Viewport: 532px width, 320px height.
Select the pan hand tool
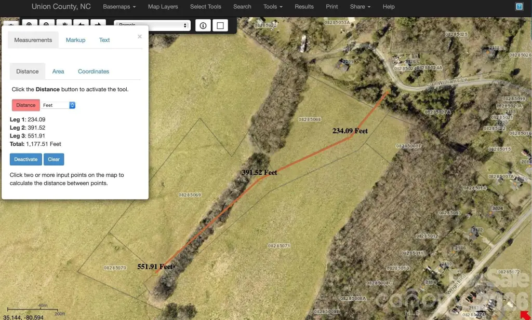tap(64, 24)
